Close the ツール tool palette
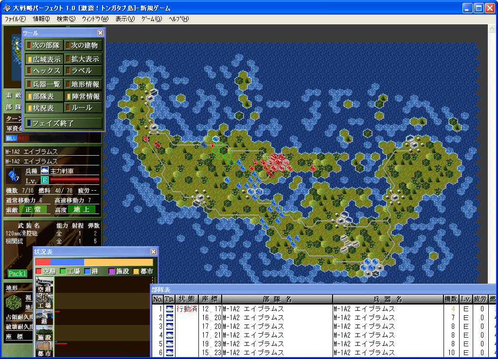This screenshot has width=498, height=359. pos(100,33)
